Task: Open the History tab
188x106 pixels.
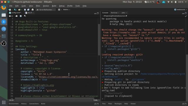Action: point(24,104)
